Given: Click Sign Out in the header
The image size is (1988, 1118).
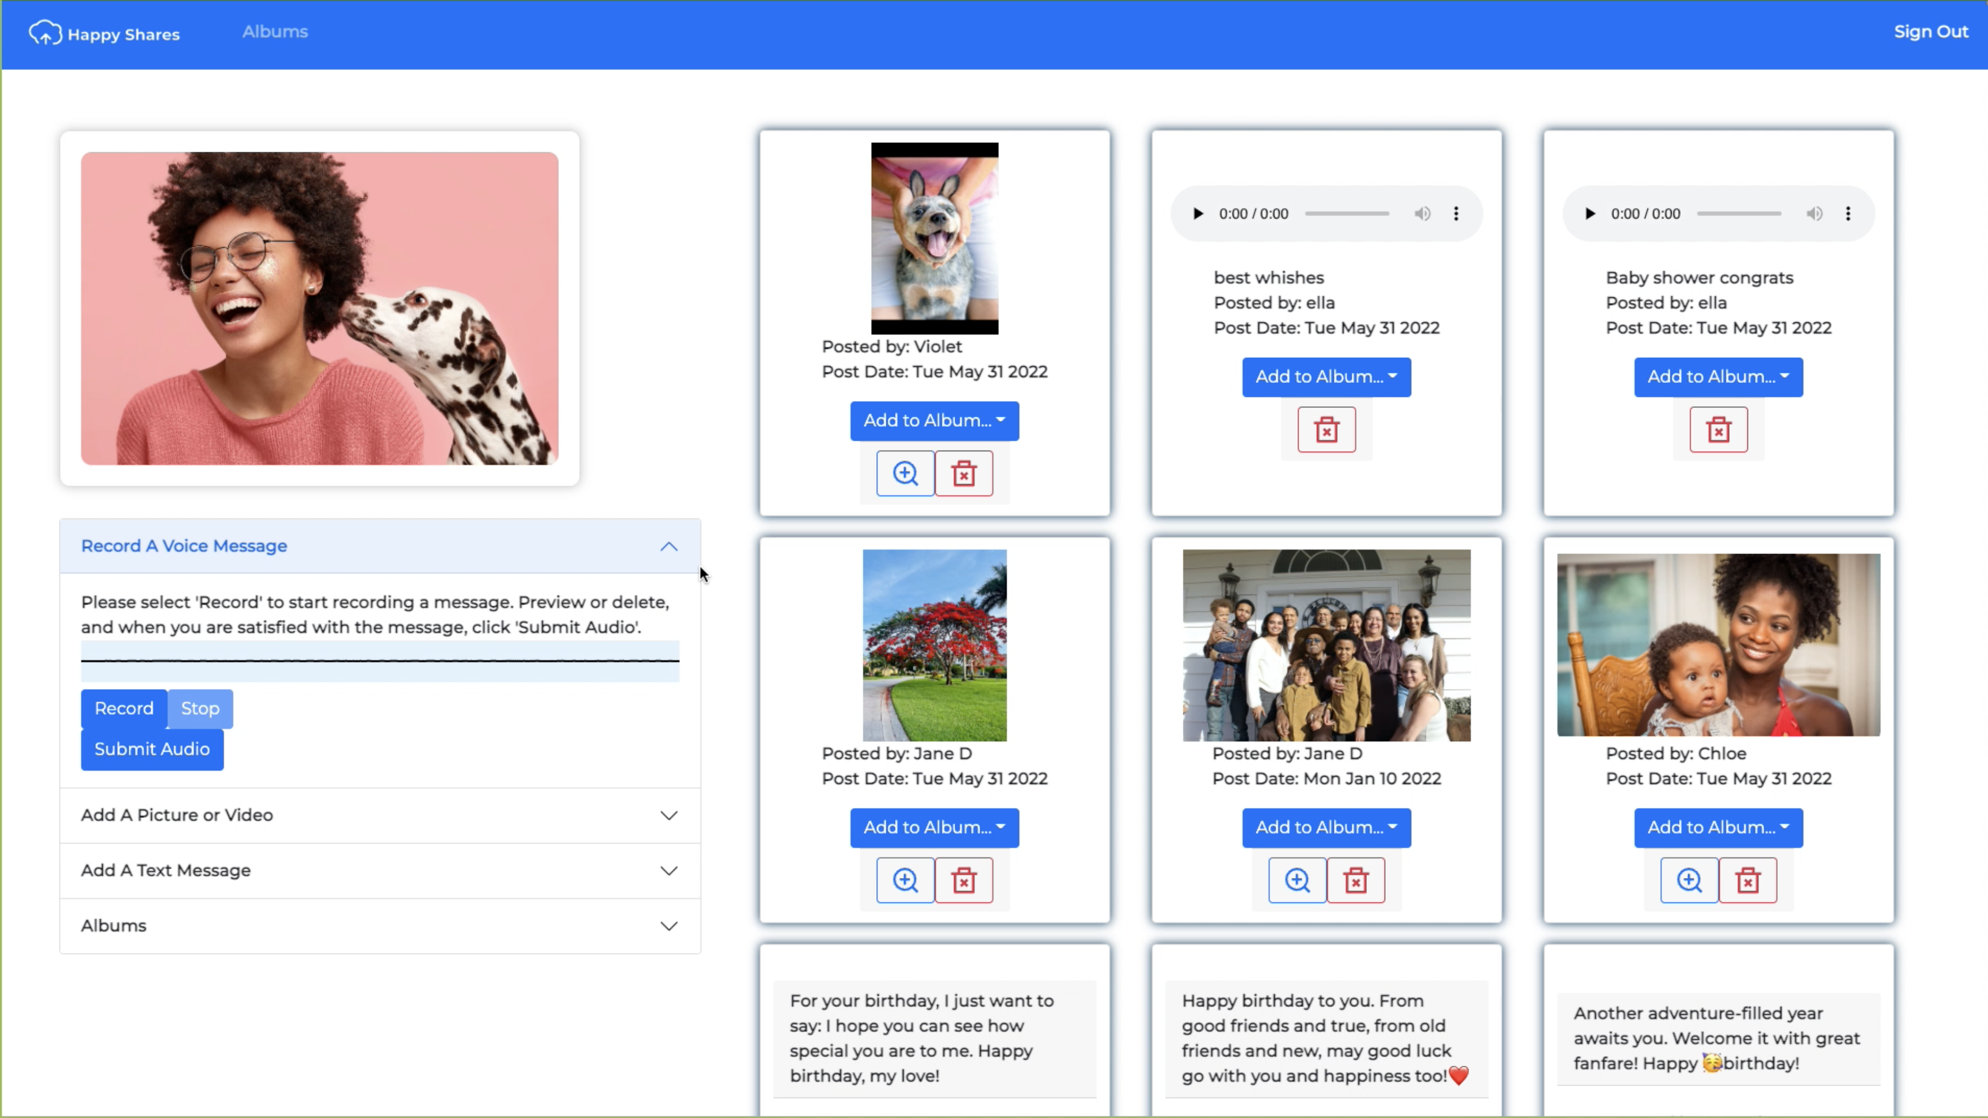Looking at the screenshot, I should (1931, 32).
